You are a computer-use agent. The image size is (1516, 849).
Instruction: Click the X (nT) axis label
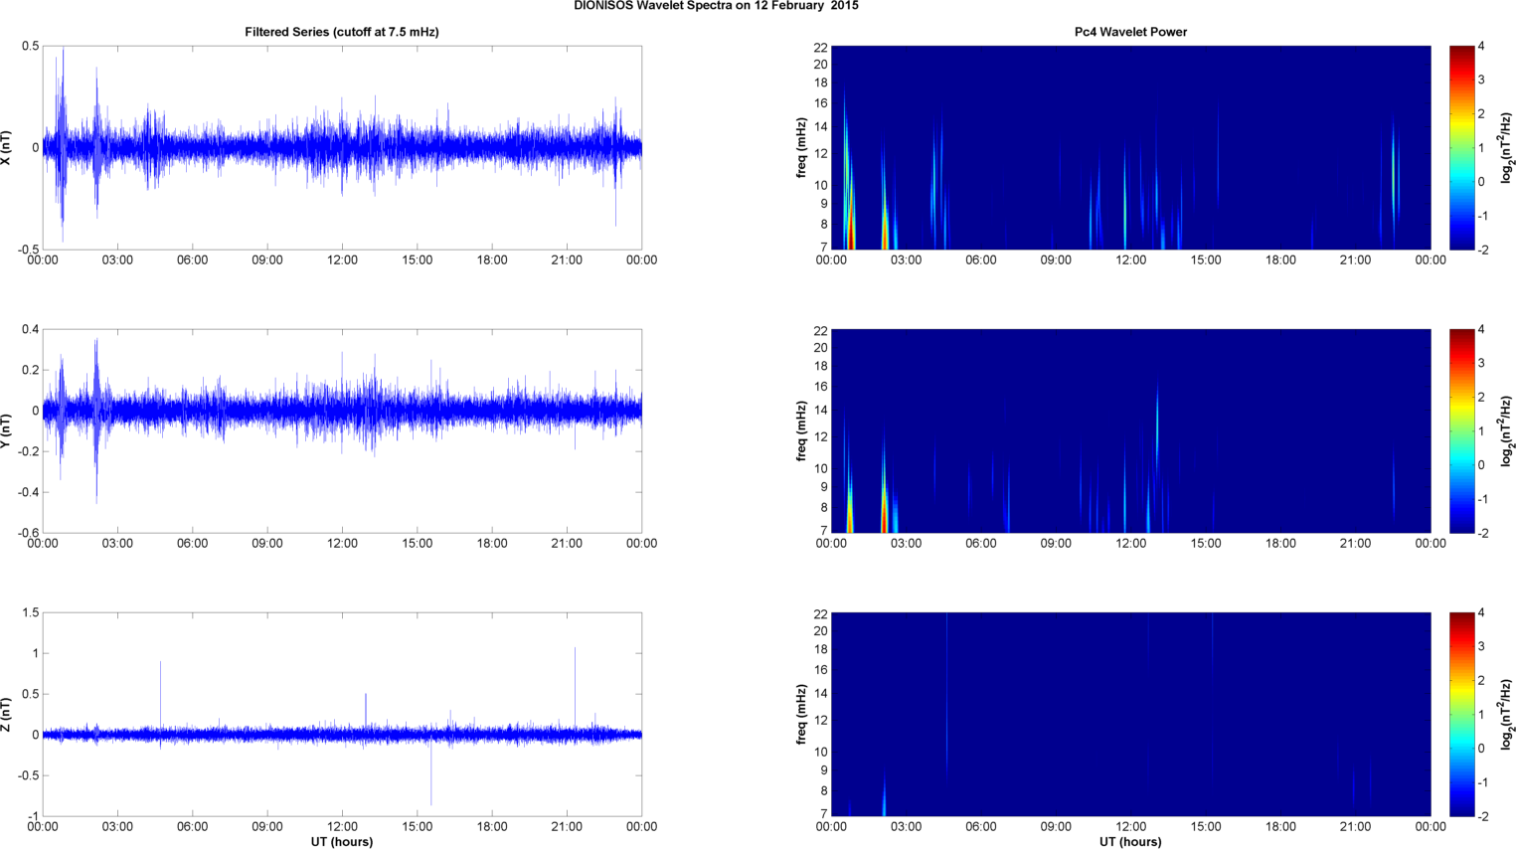[7, 147]
